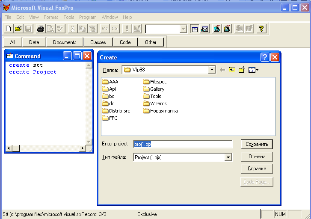The width and height of the screenshot is (311, 219).
Task: Select the Distrib.src folder
Action: 116,111
